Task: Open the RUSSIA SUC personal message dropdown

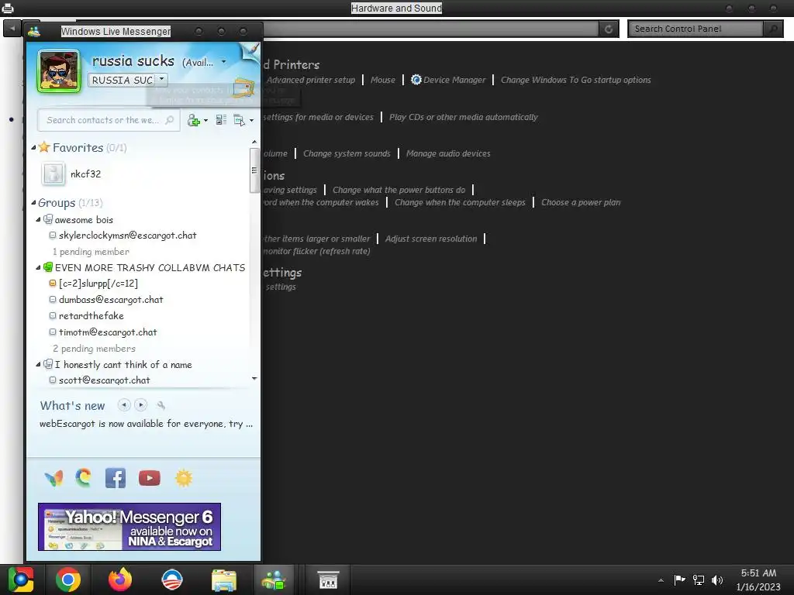Action: (x=161, y=80)
